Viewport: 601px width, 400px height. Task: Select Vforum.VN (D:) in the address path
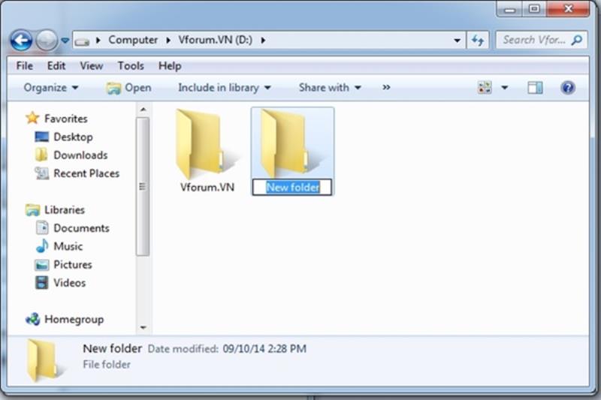pyautogui.click(x=215, y=40)
